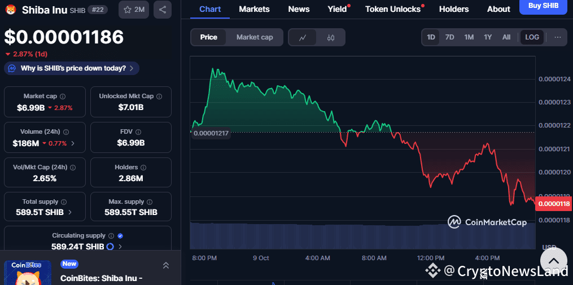Open the Markets tab

[254, 9]
